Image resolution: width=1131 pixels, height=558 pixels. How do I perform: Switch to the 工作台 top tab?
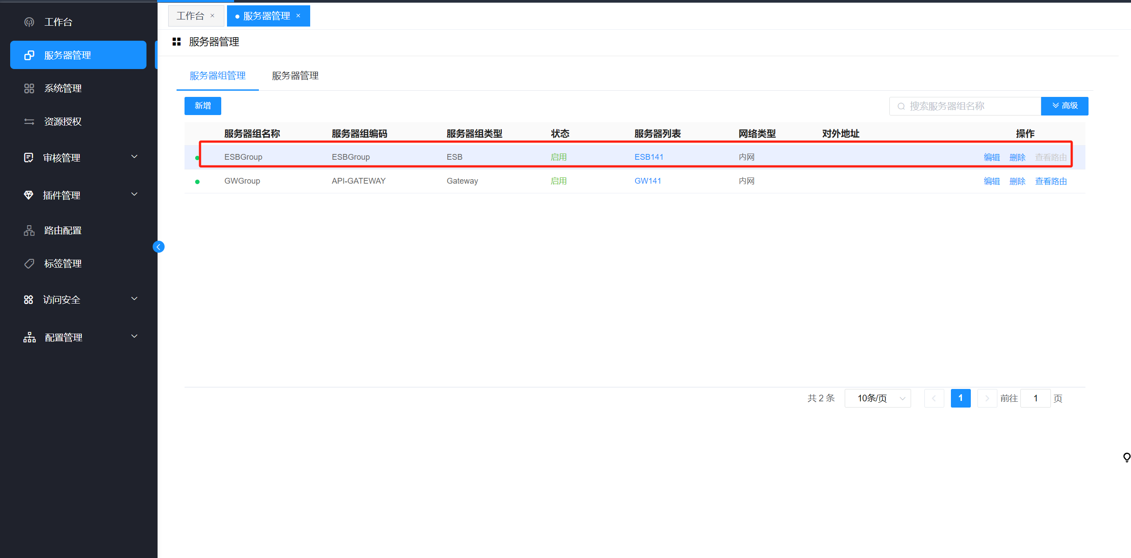tap(190, 16)
